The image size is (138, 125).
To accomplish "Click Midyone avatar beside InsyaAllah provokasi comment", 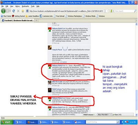I will [50, 30].
